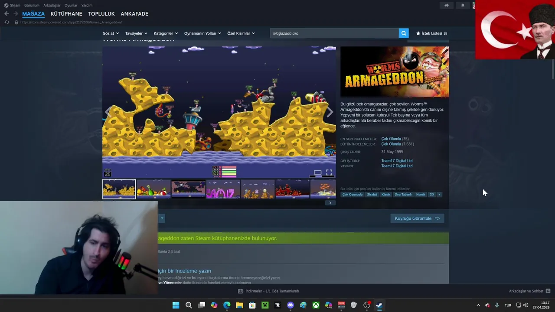Click the plus button to add tag
Image resolution: width=555 pixels, height=312 pixels.
point(439,195)
